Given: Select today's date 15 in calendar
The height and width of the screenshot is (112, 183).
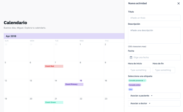Looking at the screenshot, I should pos(81,81).
